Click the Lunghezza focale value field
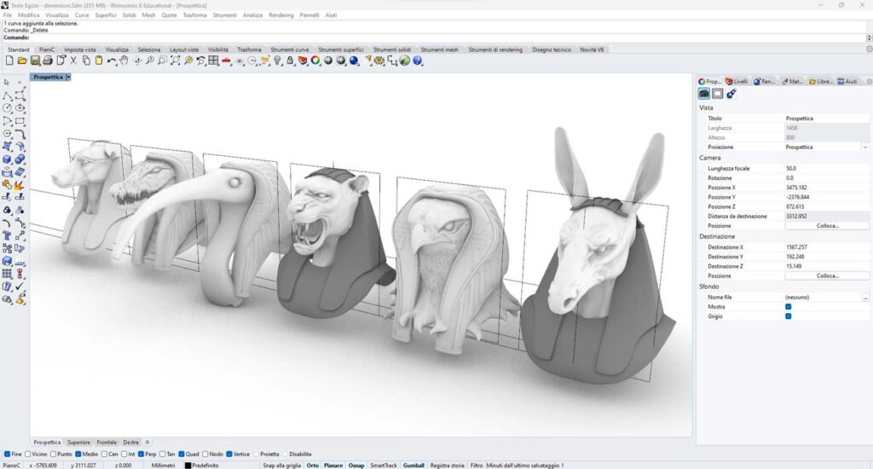The image size is (873, 469). pyautogui.click(x=827, y=168)
